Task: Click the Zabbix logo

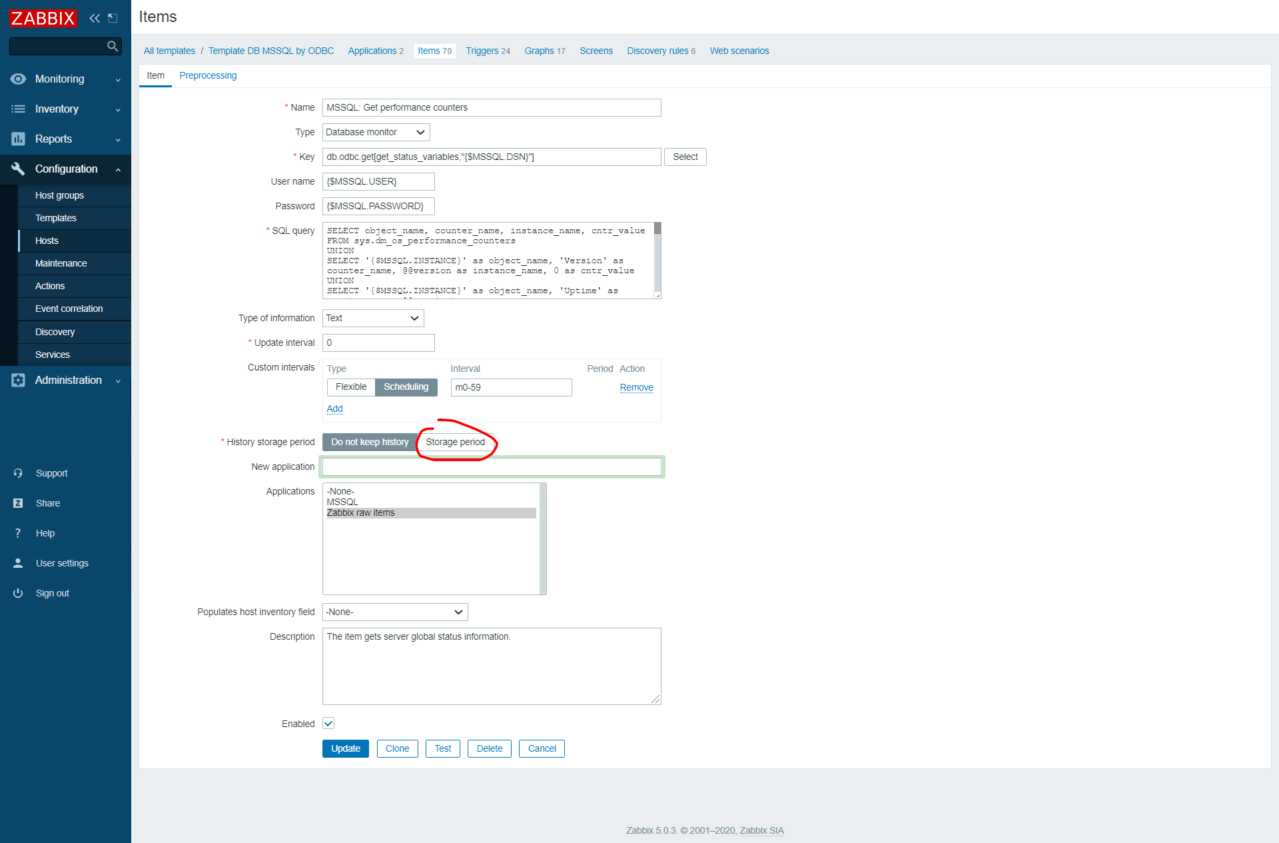Action: pos(43,18)
